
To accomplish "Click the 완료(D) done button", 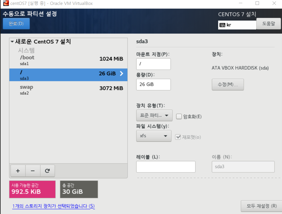I will point(16,24).
